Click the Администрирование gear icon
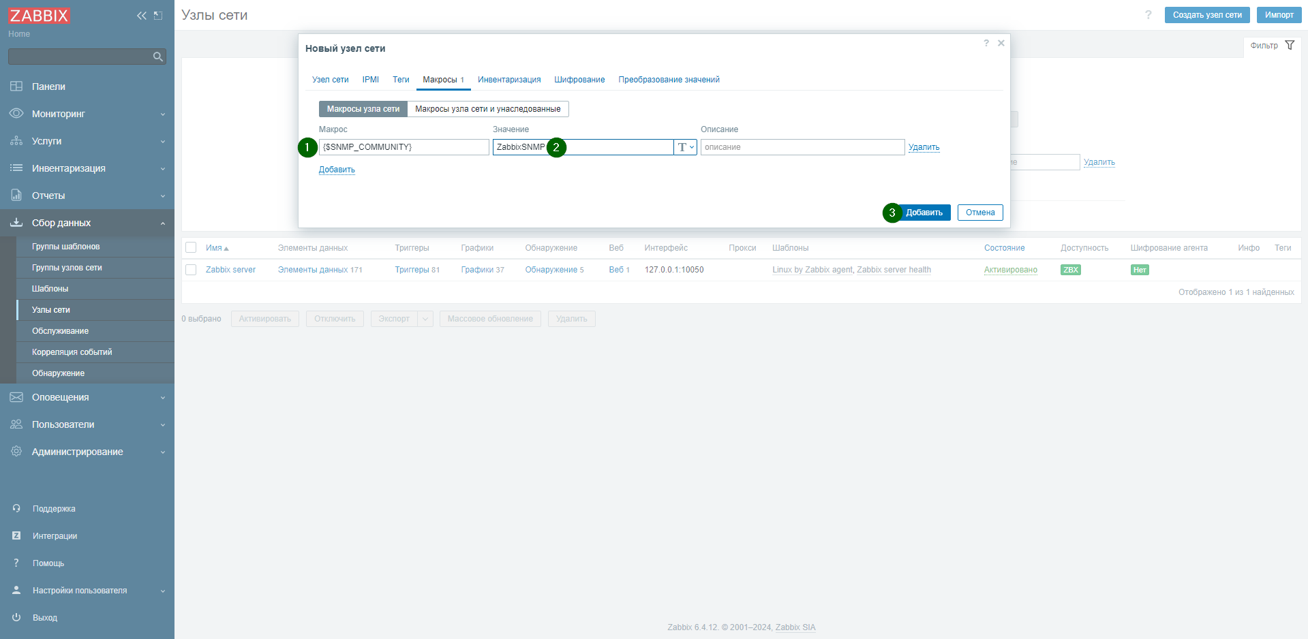This screenshot has height=639, width=1308. point(16,452)
